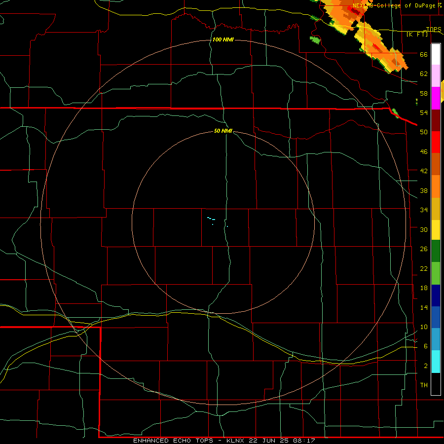
Task: Click the 'NEXLAB-College of DuPage' credit text
Action: click(x=394, y=5)
